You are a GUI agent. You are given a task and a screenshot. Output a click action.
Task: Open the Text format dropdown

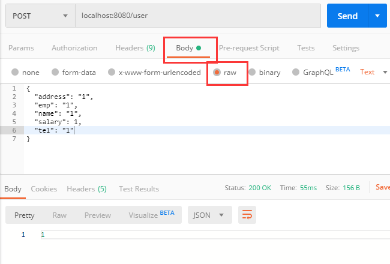[x=374, y=72]
